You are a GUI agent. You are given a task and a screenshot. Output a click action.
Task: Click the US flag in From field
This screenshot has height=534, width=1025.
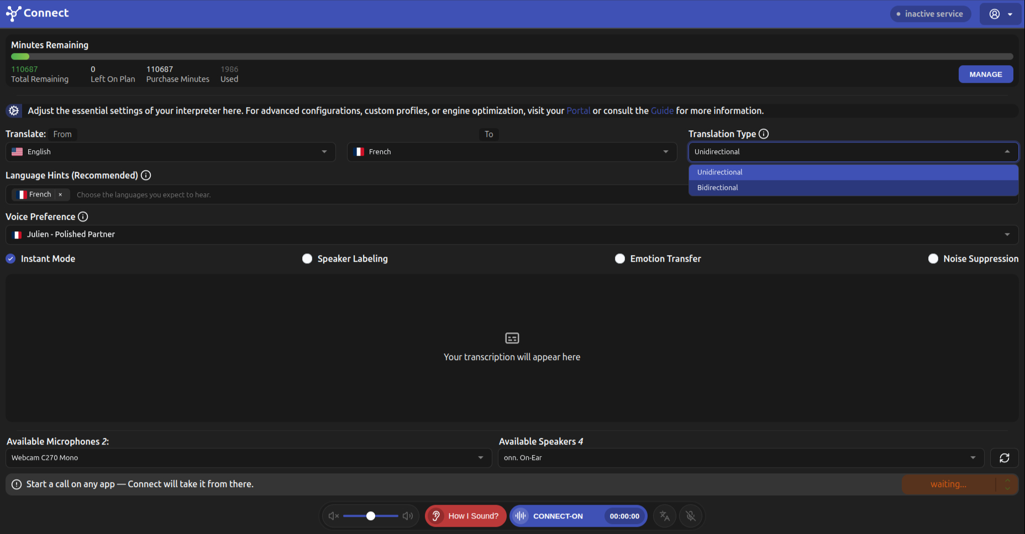[17, 152]
